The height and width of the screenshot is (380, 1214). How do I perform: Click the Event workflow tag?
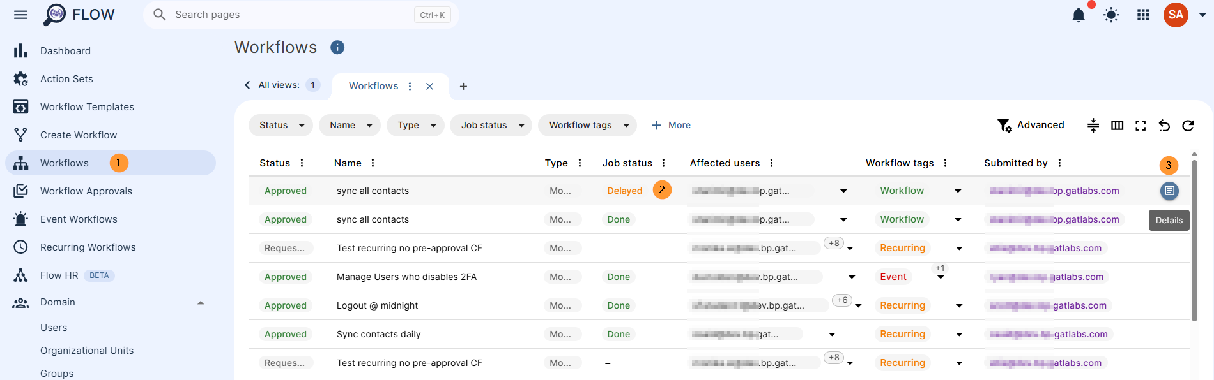(893, 277)
